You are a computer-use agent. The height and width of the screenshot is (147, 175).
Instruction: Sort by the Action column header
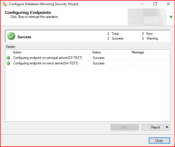pos(51,52)
